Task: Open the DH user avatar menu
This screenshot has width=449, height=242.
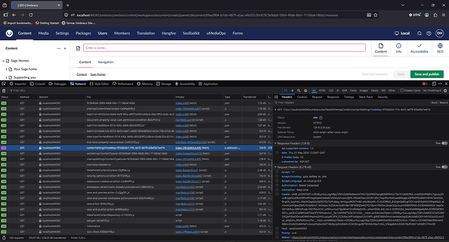Action: (x=439, y=33)
